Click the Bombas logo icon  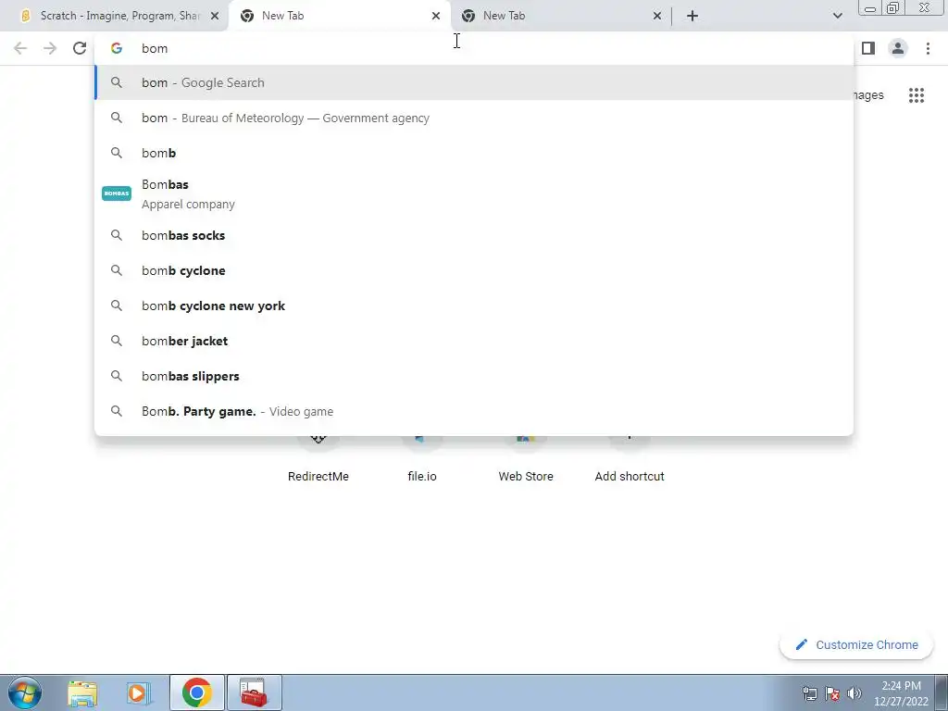(x=117, y=193)
